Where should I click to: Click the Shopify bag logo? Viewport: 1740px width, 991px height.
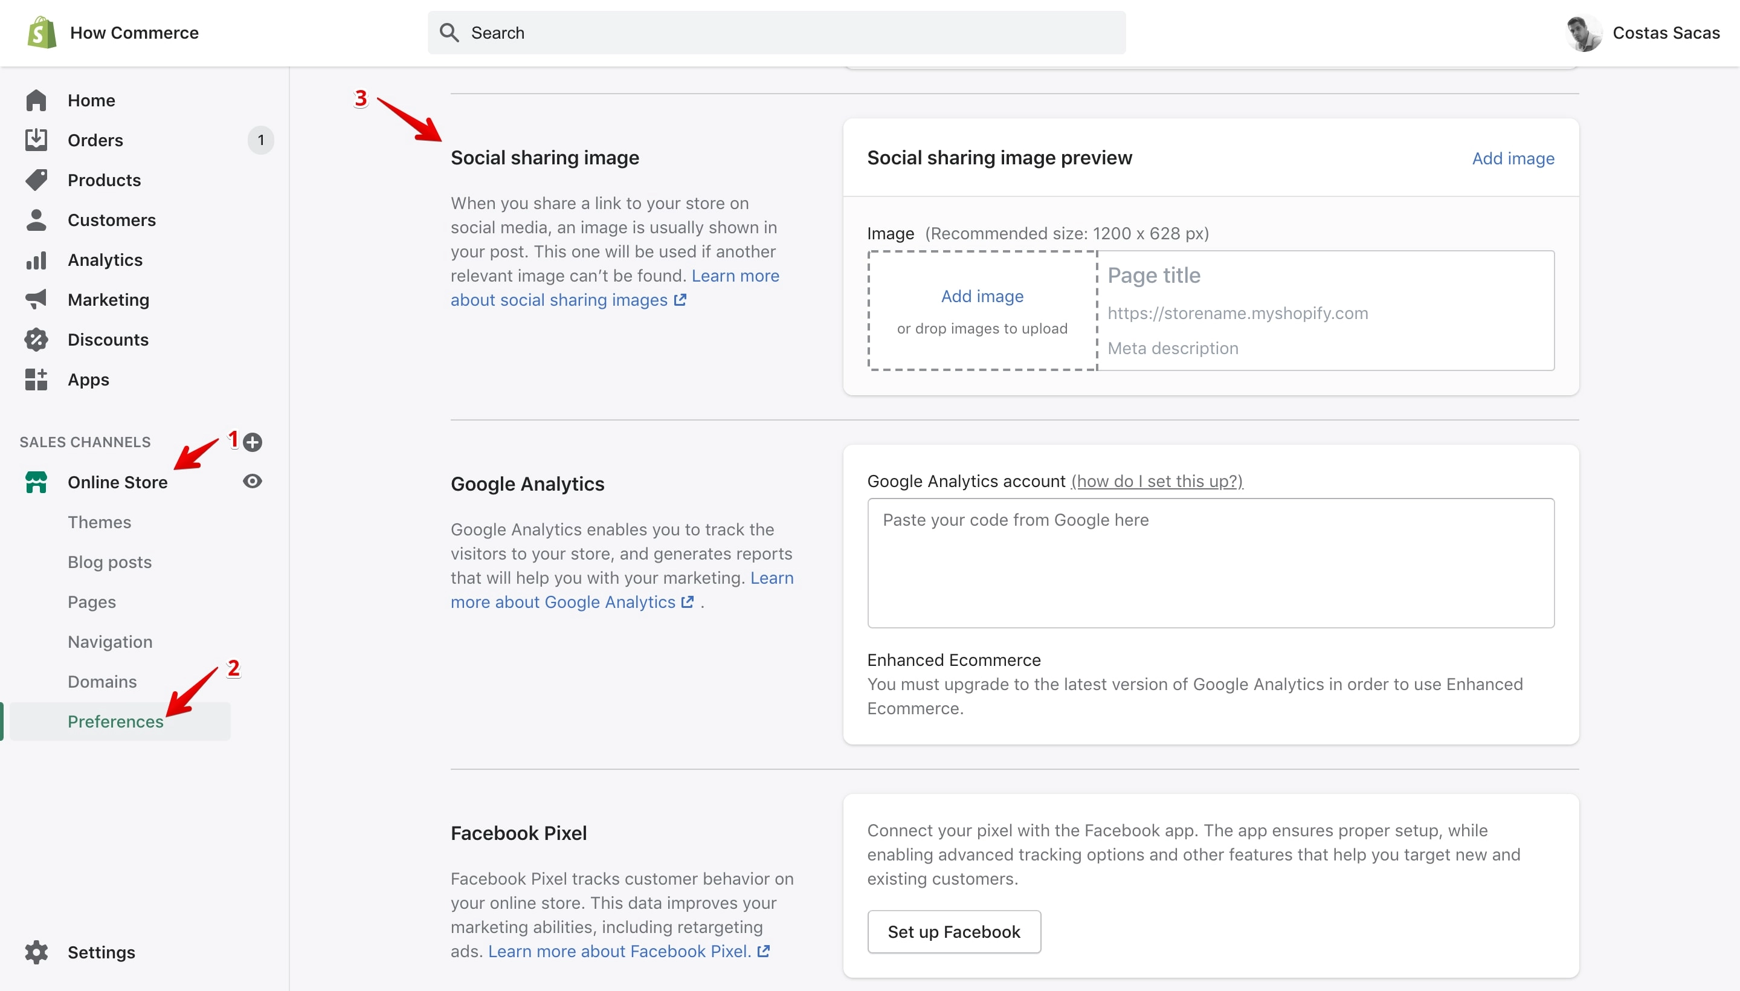(x=42, y=33)
